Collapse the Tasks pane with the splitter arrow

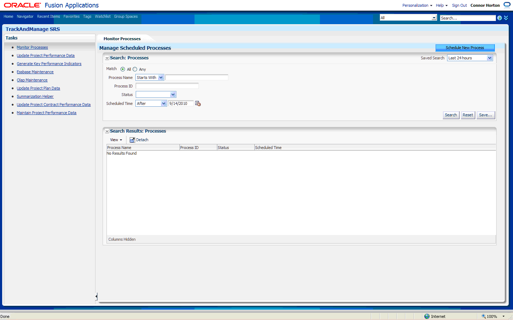pos(95,296)
